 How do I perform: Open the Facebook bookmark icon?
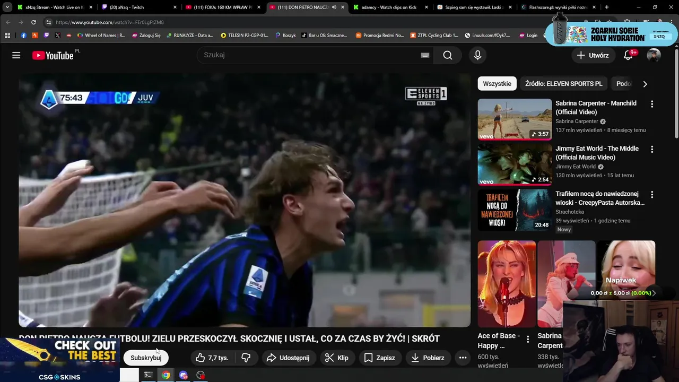[x=23, y=36]
